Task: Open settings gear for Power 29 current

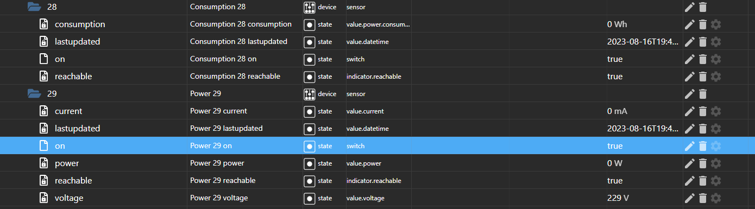Action: (716, 111)
